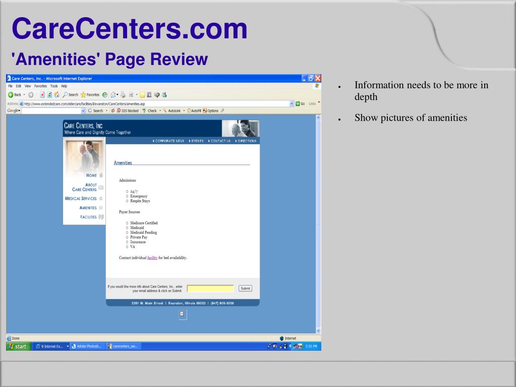Click the Edit page icon

point(131,95)
